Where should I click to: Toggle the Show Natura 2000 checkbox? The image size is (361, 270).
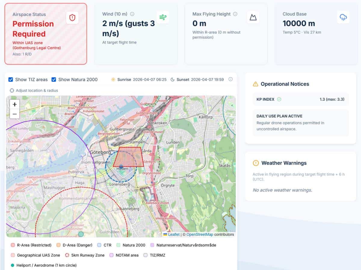pos(54,79)
